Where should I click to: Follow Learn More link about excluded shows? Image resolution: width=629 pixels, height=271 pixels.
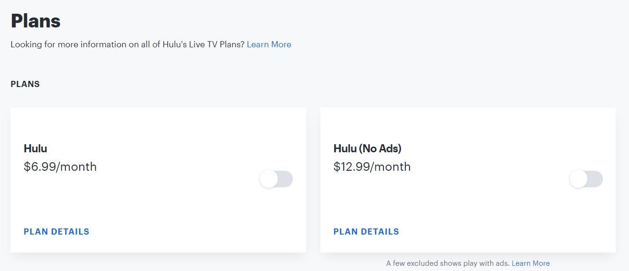point(530,263)
